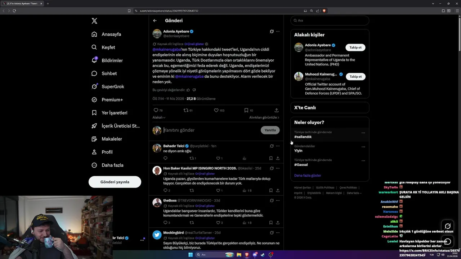Like Bahadır Telci's reply
This screenshot has width=461, height=259.
(x=219, y=158)
